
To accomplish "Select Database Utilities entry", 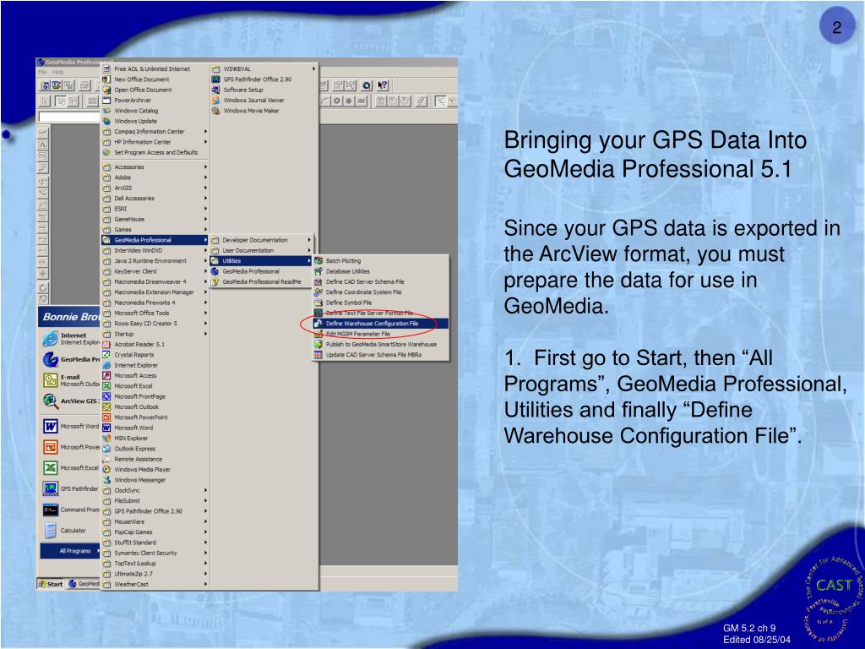I will pos(381,271).
